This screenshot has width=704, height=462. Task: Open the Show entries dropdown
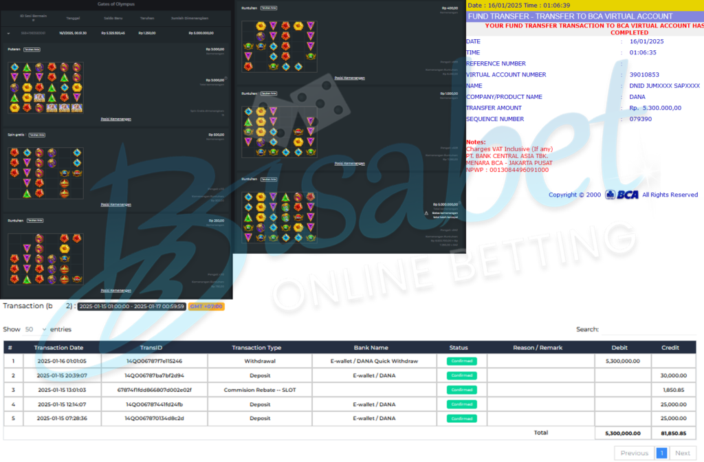(36, 329)
